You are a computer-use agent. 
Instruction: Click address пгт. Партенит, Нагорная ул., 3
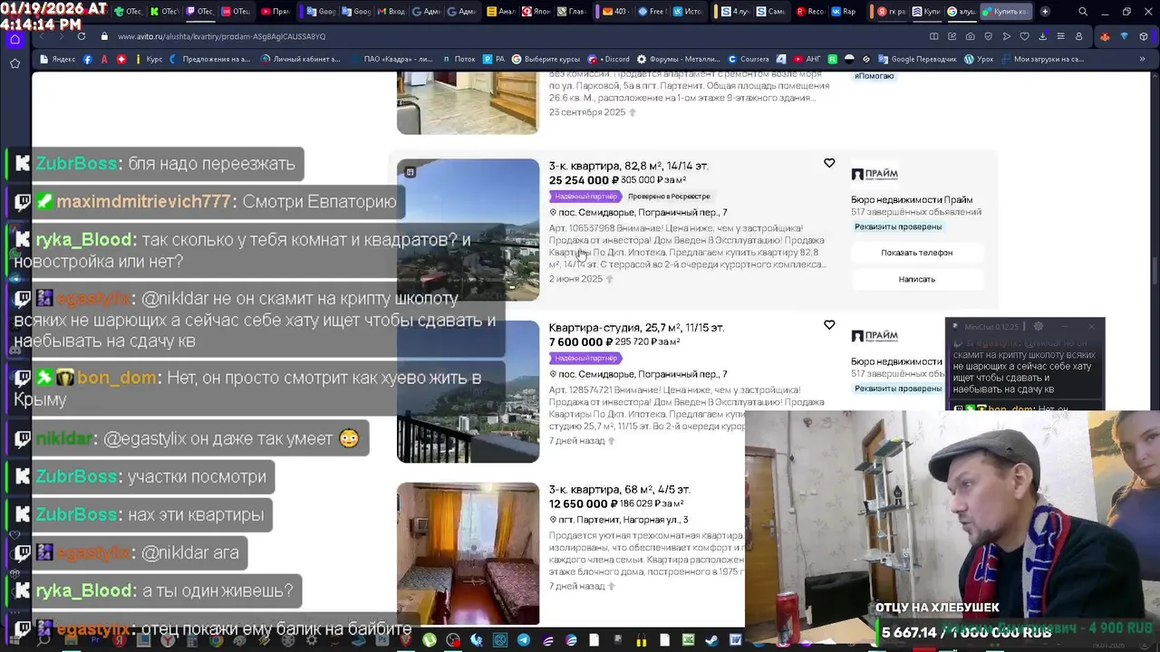623,520
